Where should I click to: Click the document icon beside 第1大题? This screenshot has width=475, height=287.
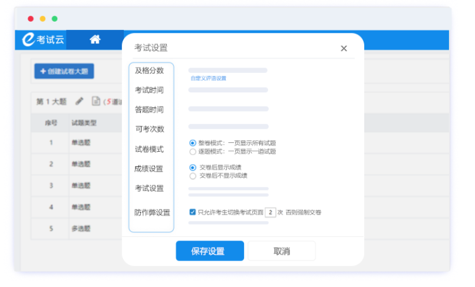coord(95,101)
